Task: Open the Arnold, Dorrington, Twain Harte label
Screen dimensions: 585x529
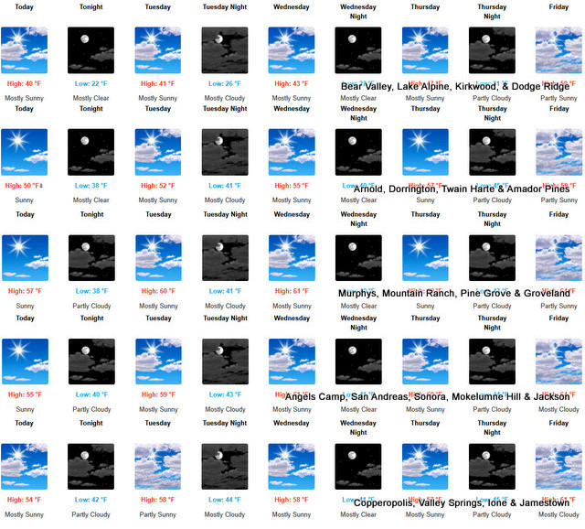Action: click(454, 189)
